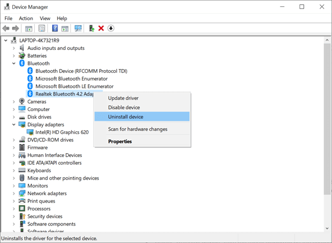This screenshot has width=332, height=243.
Task: Click the Security devices key icon
Action: tap(22, 216)
